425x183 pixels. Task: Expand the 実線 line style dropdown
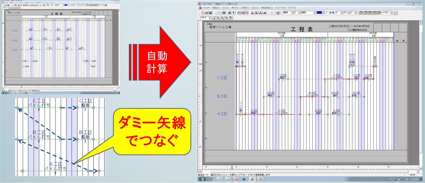click(293, 12)
